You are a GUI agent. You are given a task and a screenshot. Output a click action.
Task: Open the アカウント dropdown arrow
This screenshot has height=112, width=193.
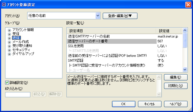98,16
